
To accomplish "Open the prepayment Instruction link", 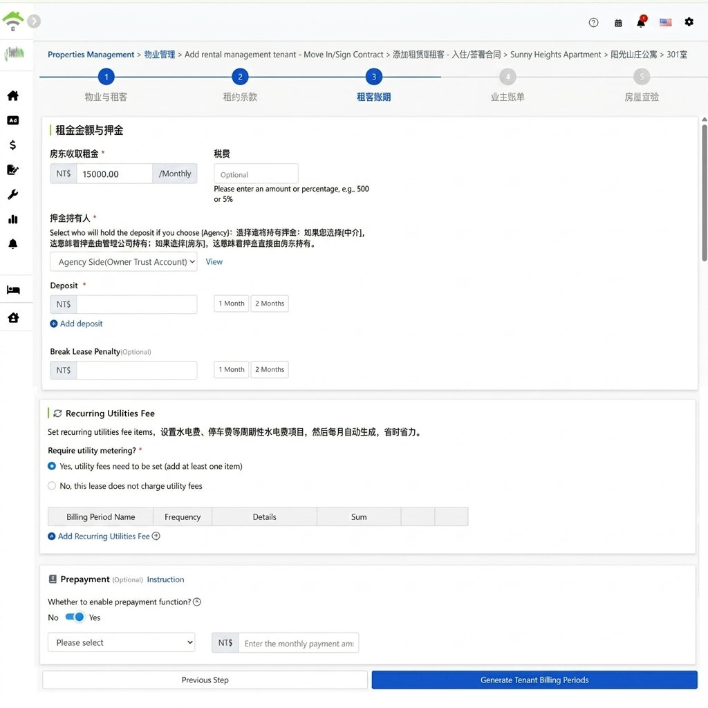I will [x=165, y=579].
